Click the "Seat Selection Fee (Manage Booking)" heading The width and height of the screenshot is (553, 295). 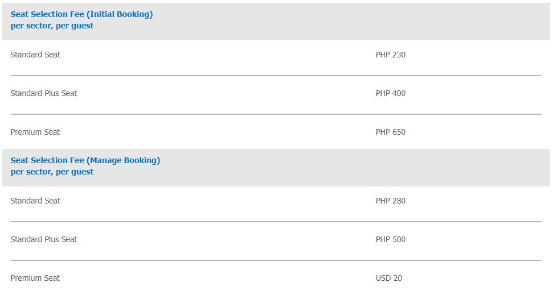coord(85,160)
